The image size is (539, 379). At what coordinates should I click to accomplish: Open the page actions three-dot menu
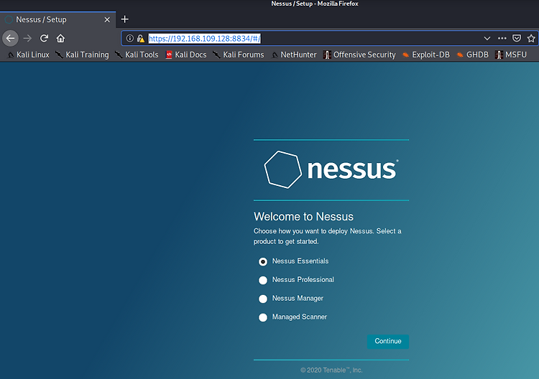pyautogui.click(x=502, y=38)
